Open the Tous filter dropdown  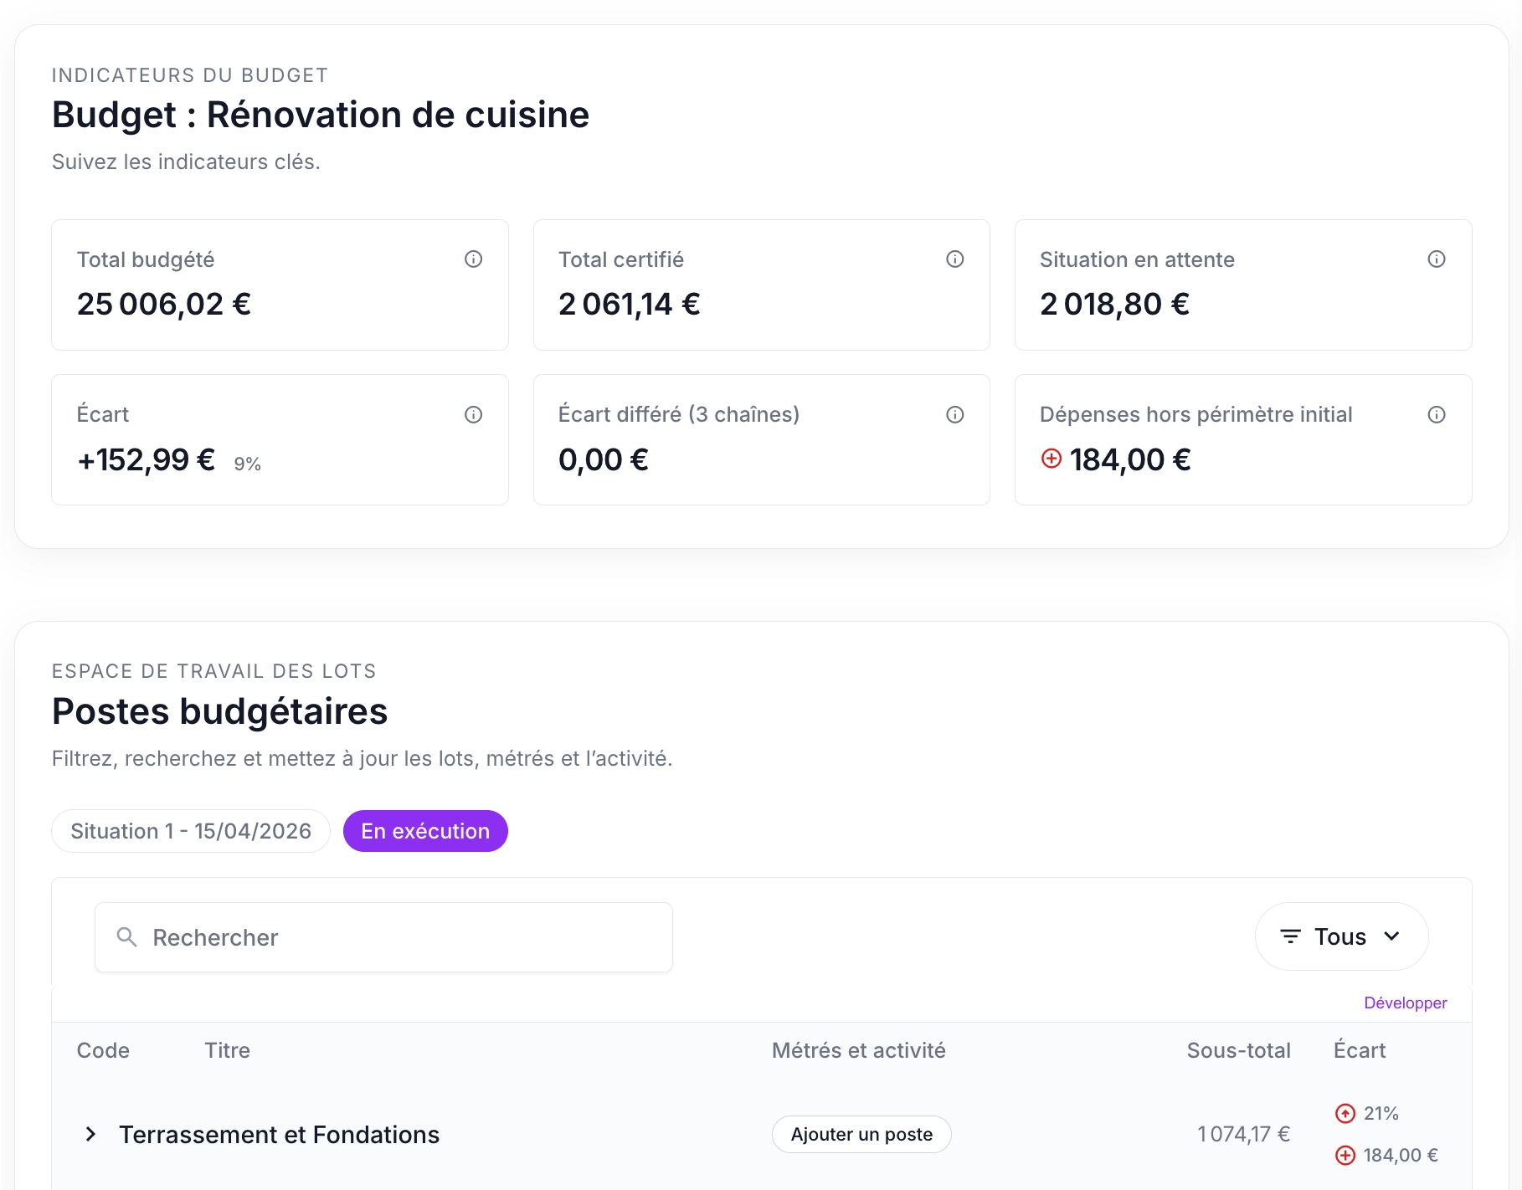click(1340, 936)
